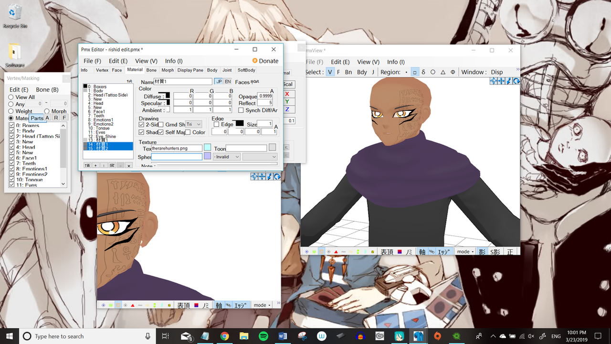Select the Weight radio button
Screen dimensions: 611x344
[x=11, y=111]
